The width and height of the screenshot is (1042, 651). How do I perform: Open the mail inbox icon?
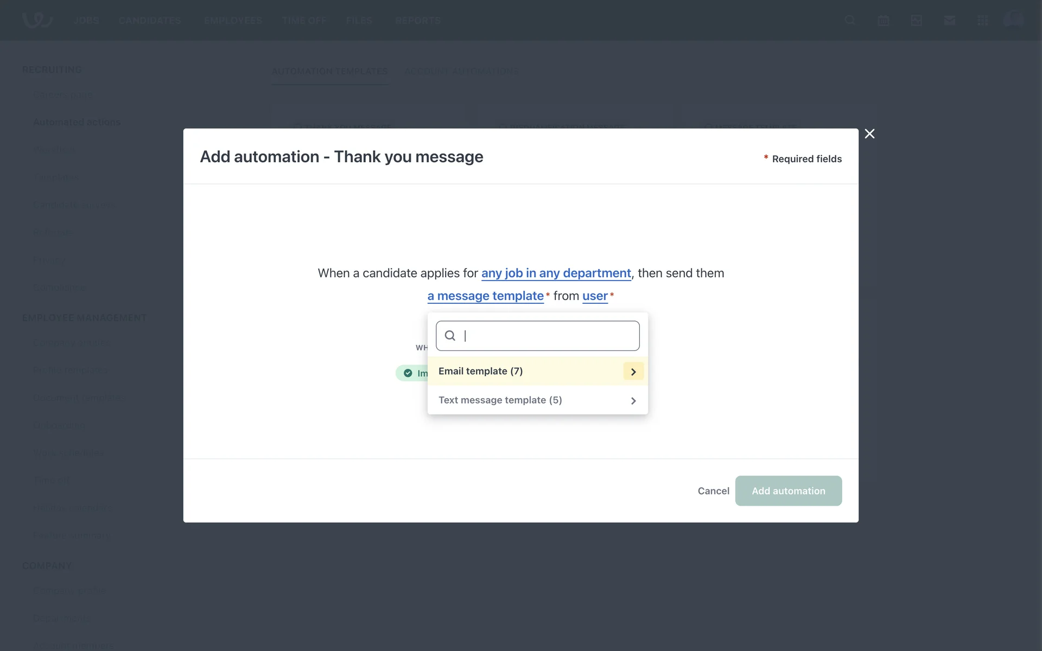(x=949, y=20)
